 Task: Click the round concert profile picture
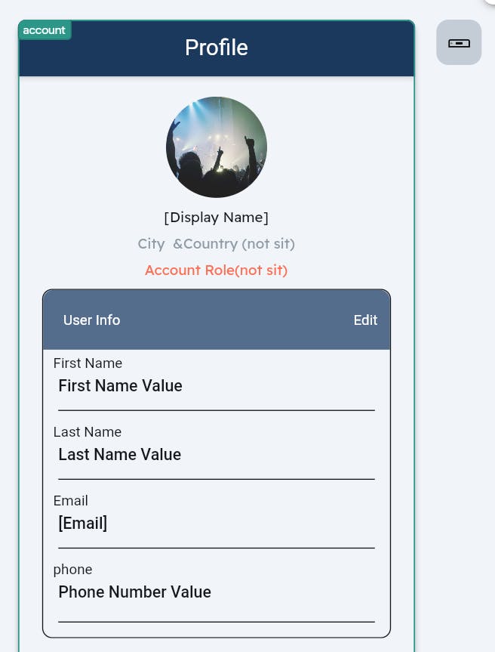click(x=217, y=147)
